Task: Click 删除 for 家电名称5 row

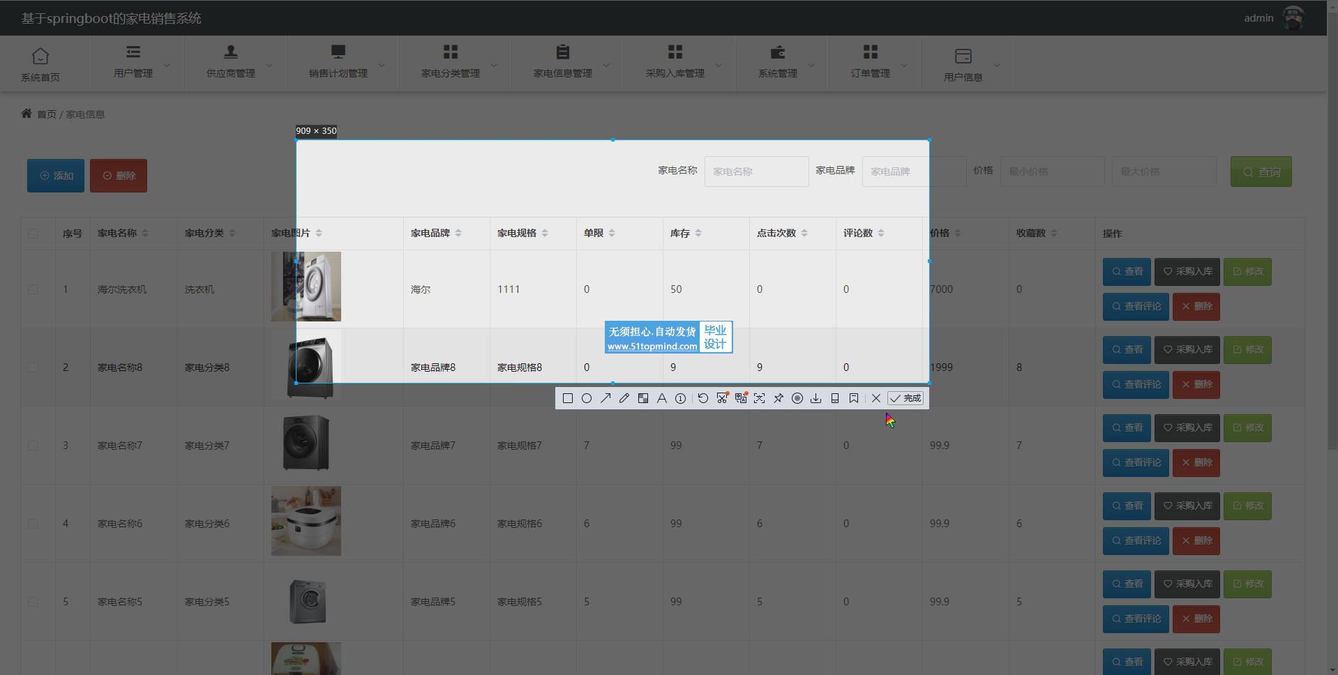Action: tap(1196, 619)
